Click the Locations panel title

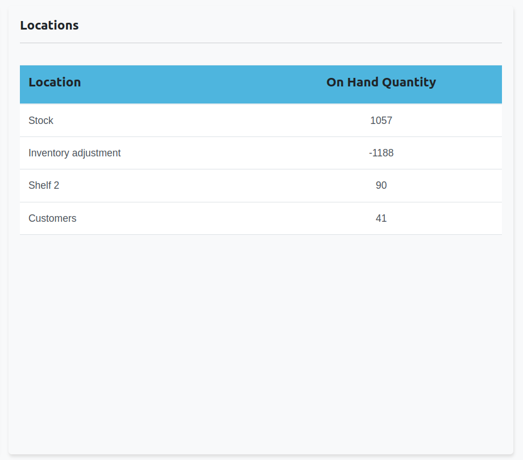click(x=49, y=26)
